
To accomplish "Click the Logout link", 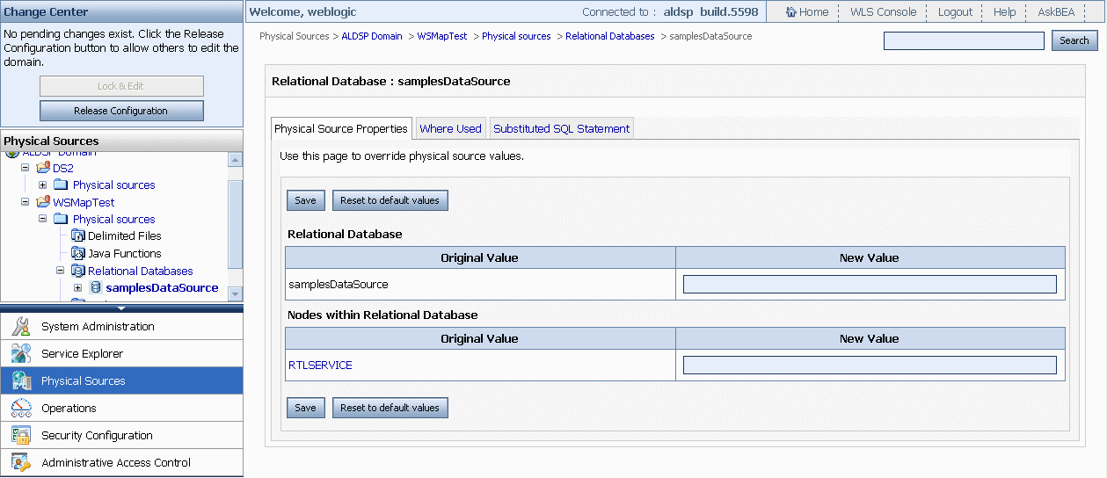I will (955, 11).
